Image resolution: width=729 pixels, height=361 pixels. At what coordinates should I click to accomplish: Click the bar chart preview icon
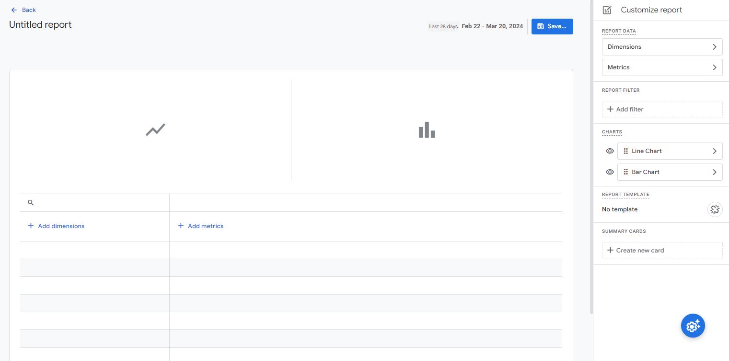click(x=427, y=130)
